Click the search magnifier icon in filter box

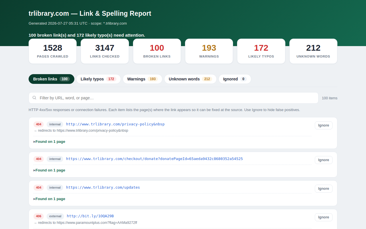click(34, 98)
